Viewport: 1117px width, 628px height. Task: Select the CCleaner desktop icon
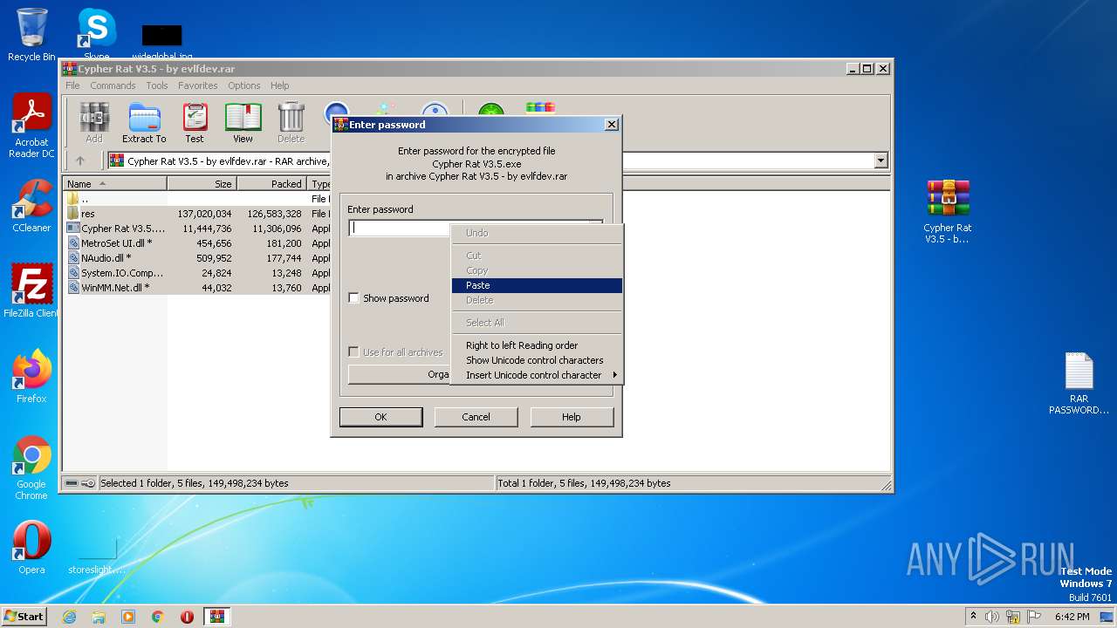tap(31, 206)
